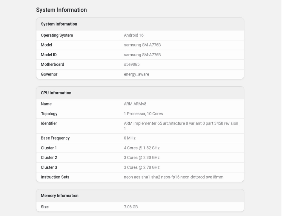This screenshot has height=216, width=285.
Task: Select the Topology row
Action: click(49, 114)
